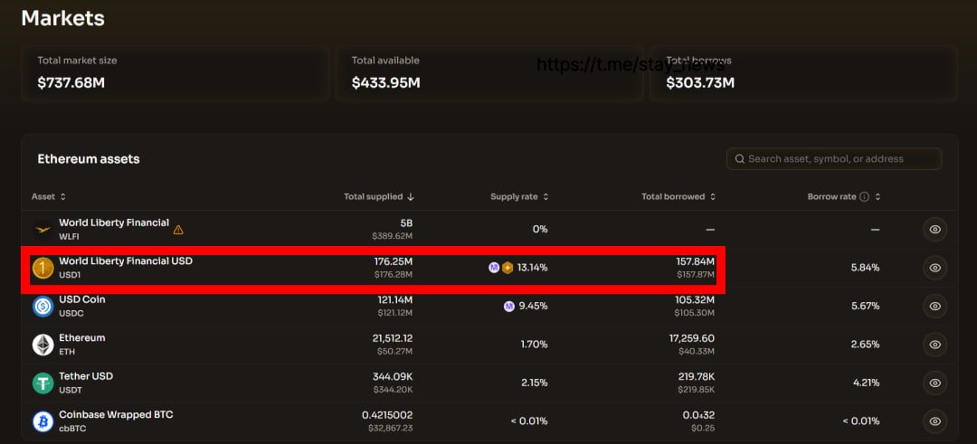The image size is (977, 444).
Task: Click USDC total supplied 121.14M
Action: coord(395,299)
